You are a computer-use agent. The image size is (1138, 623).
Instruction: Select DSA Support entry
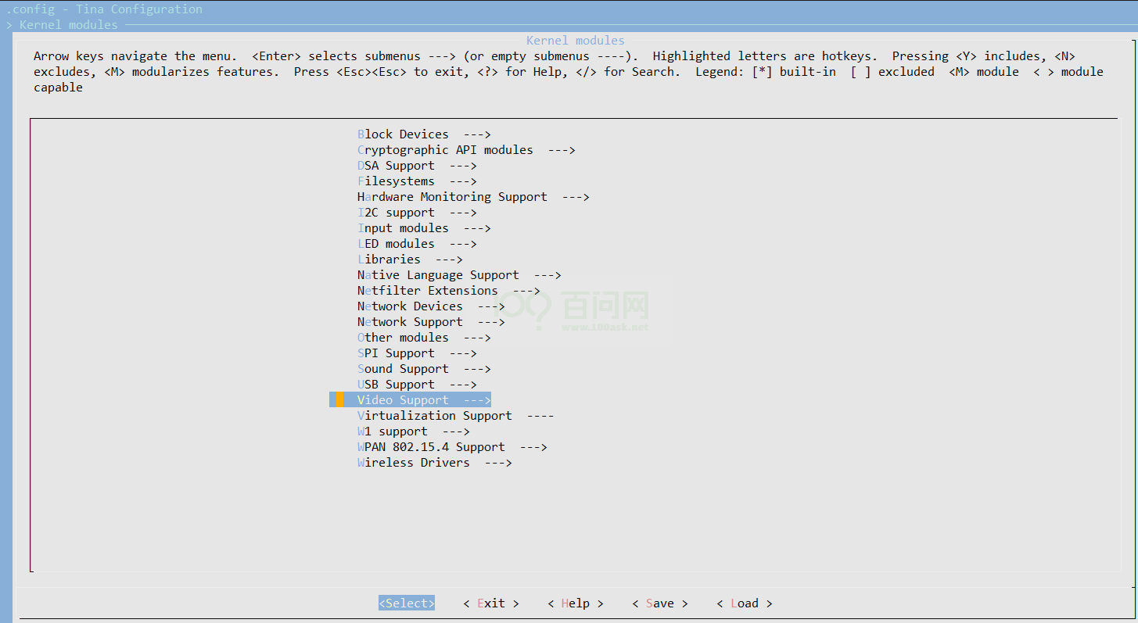(417, 166)
